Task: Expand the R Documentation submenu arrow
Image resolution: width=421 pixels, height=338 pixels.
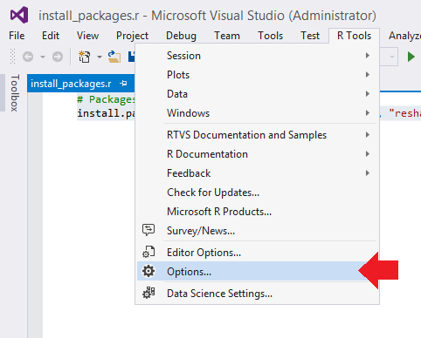Action: click(x=368, y=154)
